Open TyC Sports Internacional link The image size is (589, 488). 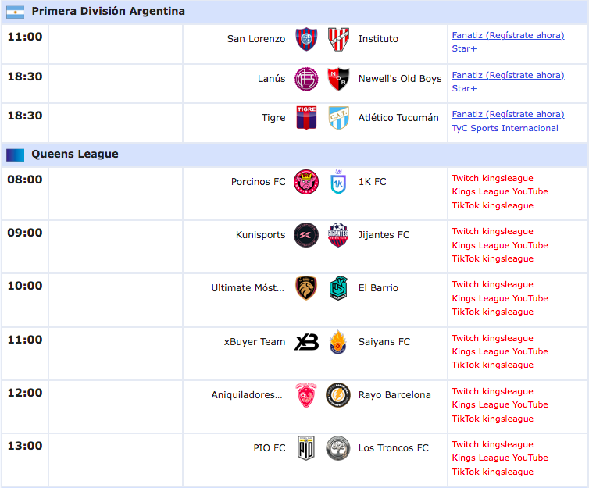click(505, 128)
